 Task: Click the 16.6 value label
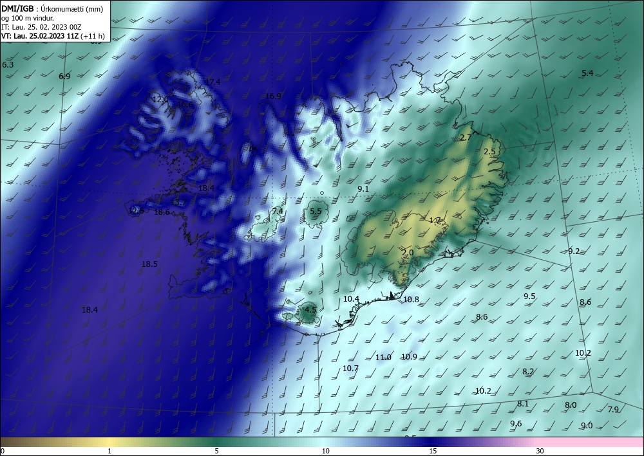click(x=185, y=105)
